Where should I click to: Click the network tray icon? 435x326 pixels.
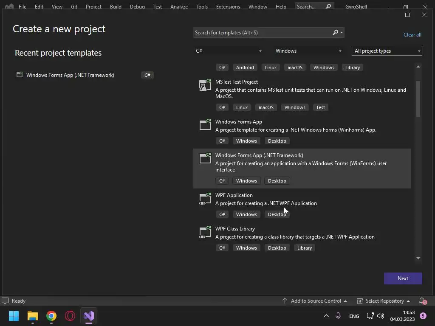370,316
